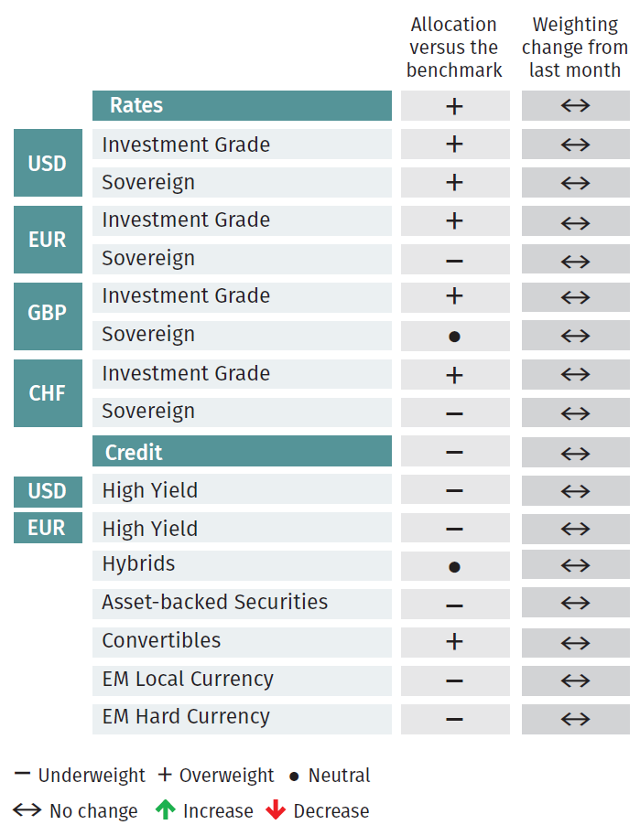Click the Allocation versus the benchmark heading
This screenshot has width=640, height=825.
[x=454, y=47]
